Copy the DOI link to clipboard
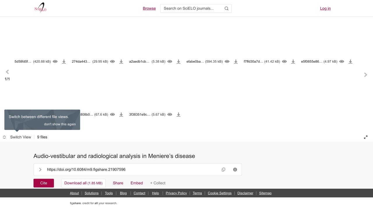Image resolution: width=373 pixels, height=209 pixels. (224, 170)
